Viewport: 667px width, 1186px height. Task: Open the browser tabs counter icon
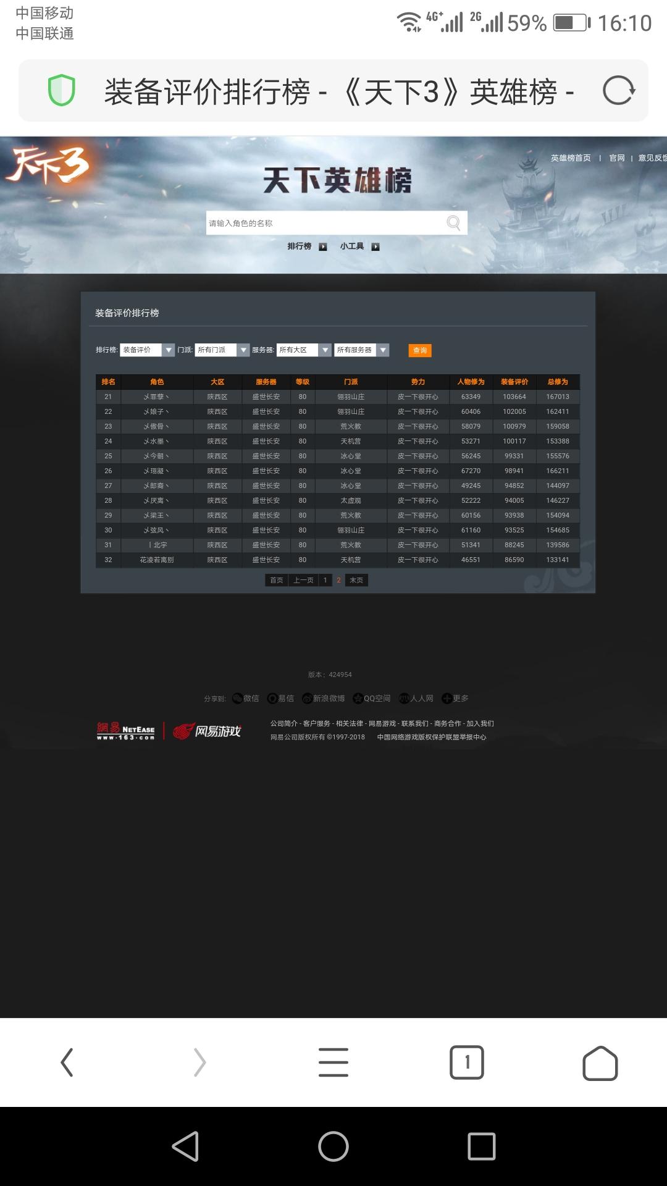467,1062
